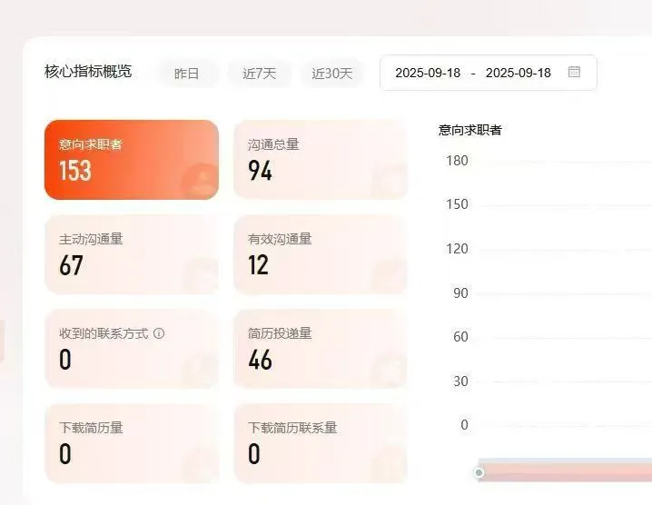Select the 有效沟通量 12 metric card

[321, 254]
